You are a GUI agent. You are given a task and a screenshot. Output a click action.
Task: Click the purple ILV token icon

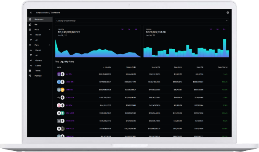pyautogui.click(x=59, y=74)
